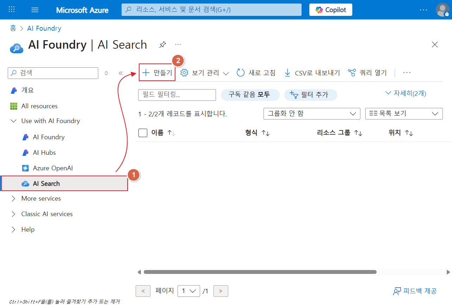Click the 만들기 create button
The image size is (452, 306).
coord(157,73)
